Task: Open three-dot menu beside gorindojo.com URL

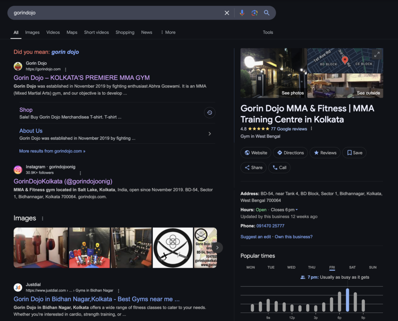Action: tap(65, 69)
